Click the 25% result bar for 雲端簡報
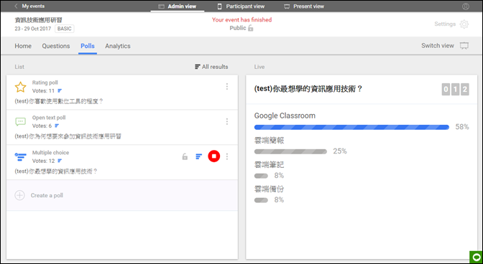The image size is (483, 264). tap(290, 151)
